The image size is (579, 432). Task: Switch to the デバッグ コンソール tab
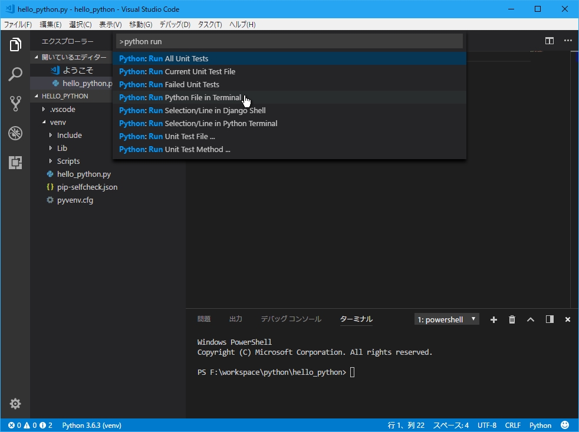pyautogui.click(x=291, y=319)
